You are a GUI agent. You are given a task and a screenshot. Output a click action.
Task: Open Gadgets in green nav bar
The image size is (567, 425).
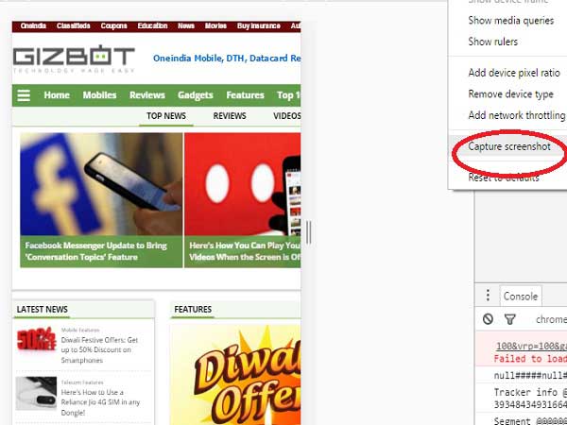(x=196, y=95)
